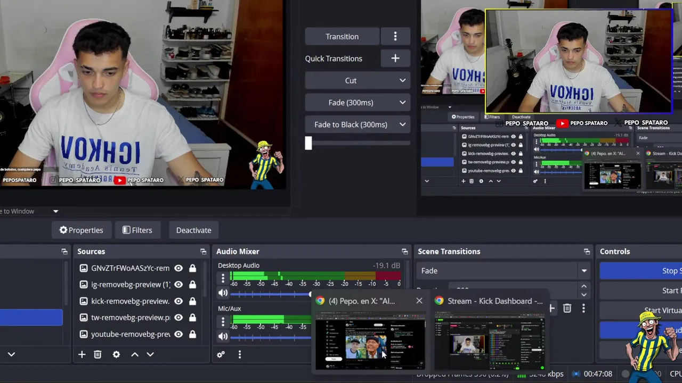The width and height of the screenshot is (682, 383).
Task: Add a Quick Transition with plus button
Action: point(395,59)
